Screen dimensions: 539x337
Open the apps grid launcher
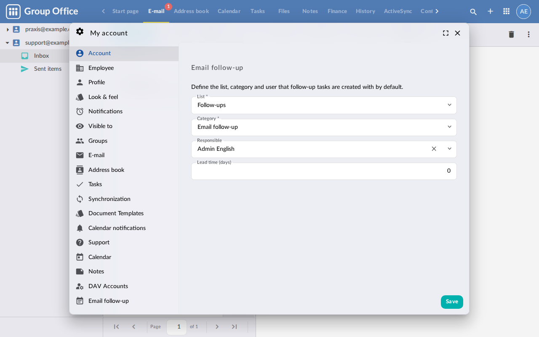click(x=507, y=11)
